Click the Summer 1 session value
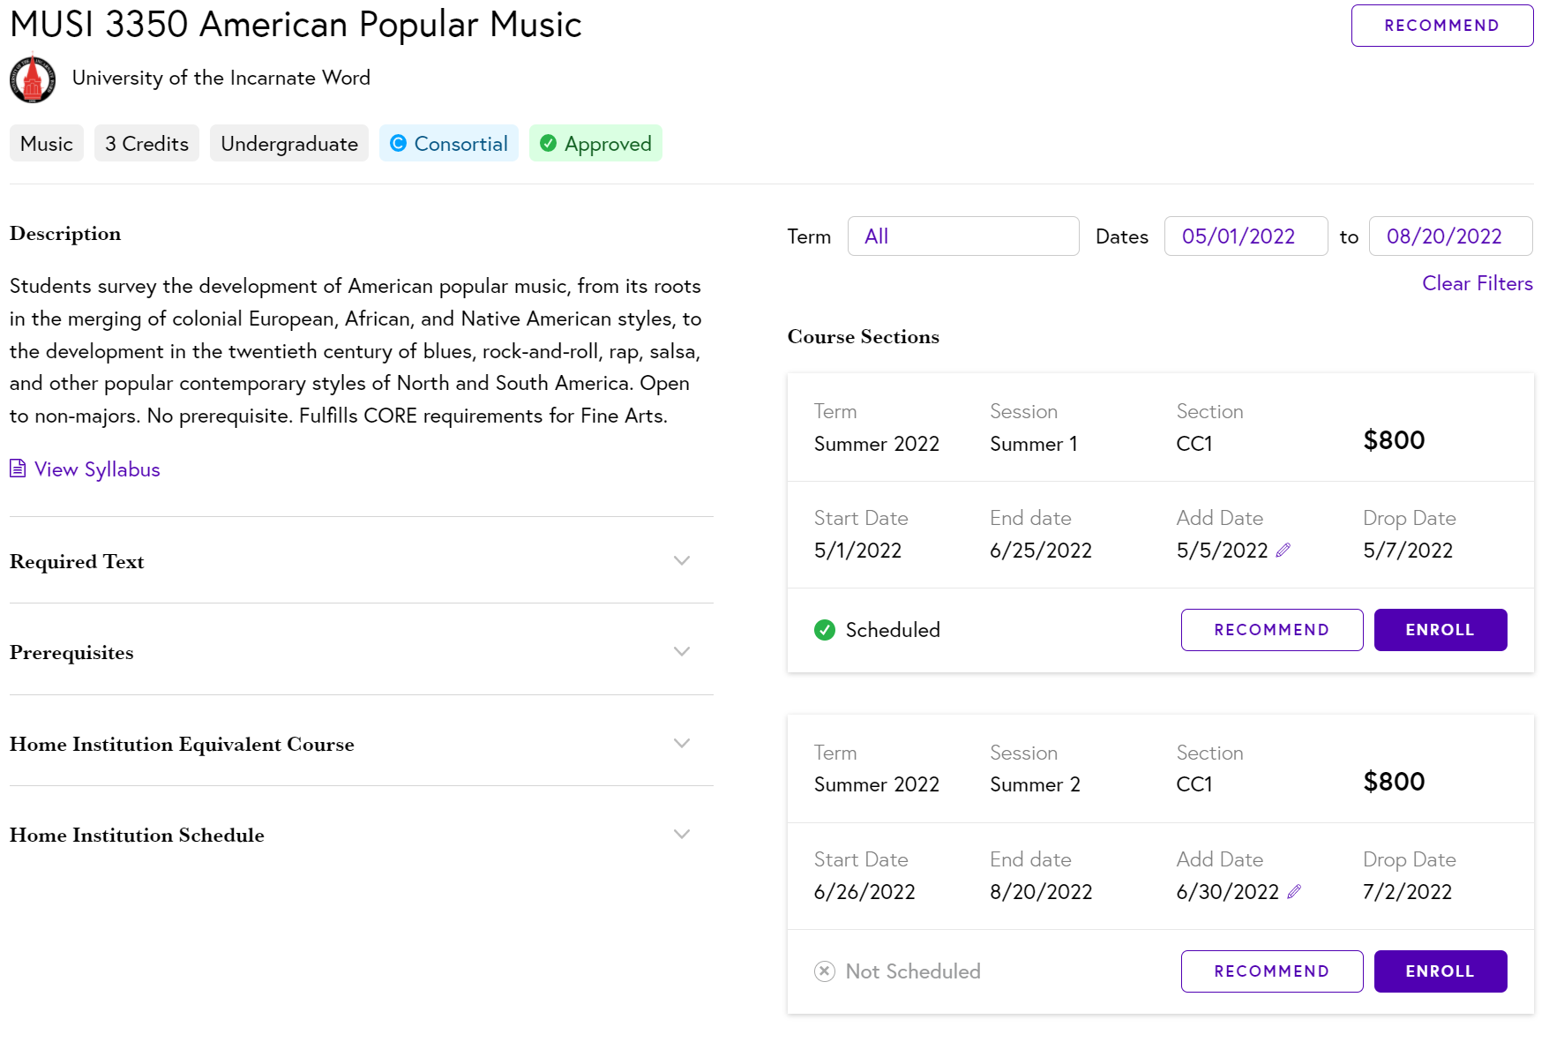1549x1042 pixels. pos(1034,444)
